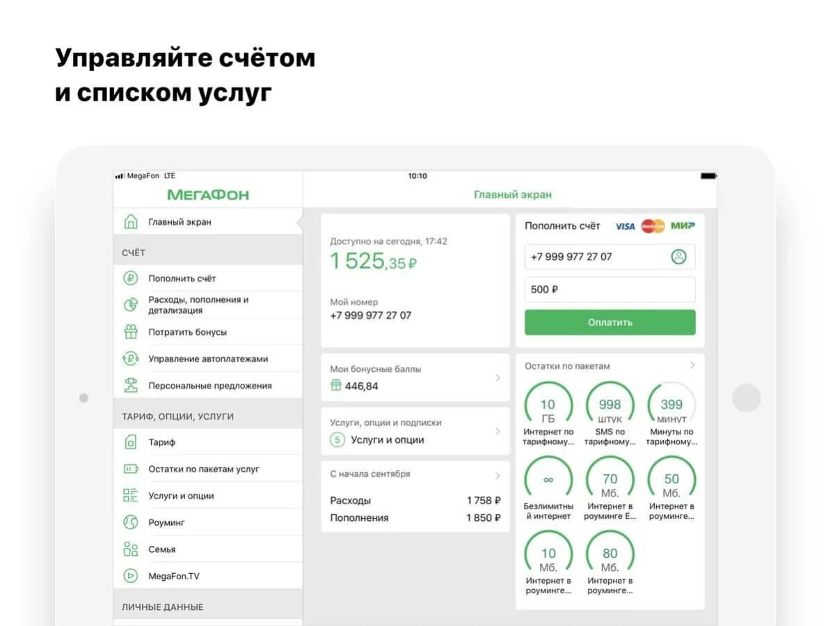Click the pie chart icon for Расходы
This screenshot has height=626, width=835.
coord(130,305)
